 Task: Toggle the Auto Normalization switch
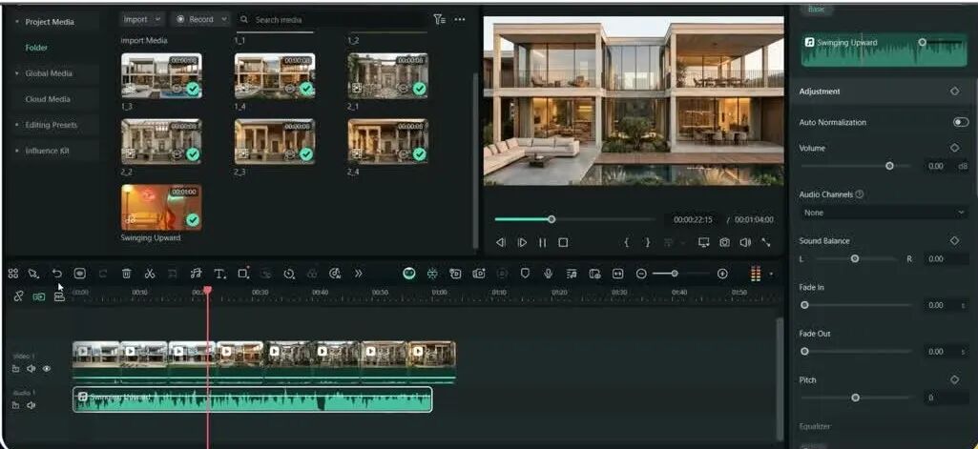[961, 122]
